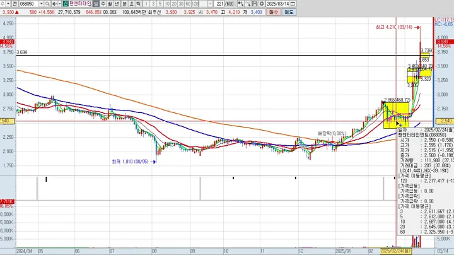Click the 2025/02/24(월) date marker on time axis

[x=396, y=251]
